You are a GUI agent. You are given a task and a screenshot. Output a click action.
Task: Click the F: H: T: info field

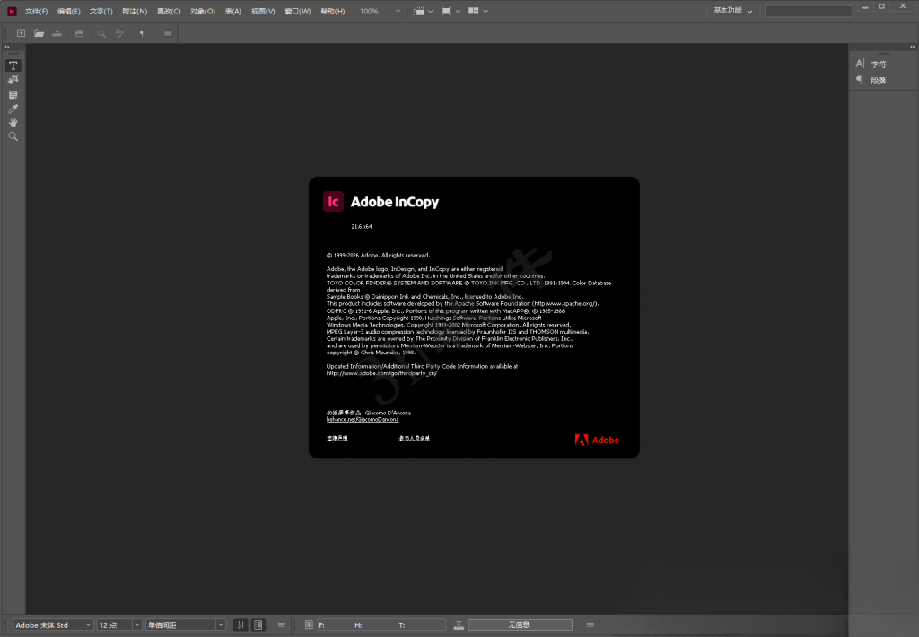click(x=381, y=624)
